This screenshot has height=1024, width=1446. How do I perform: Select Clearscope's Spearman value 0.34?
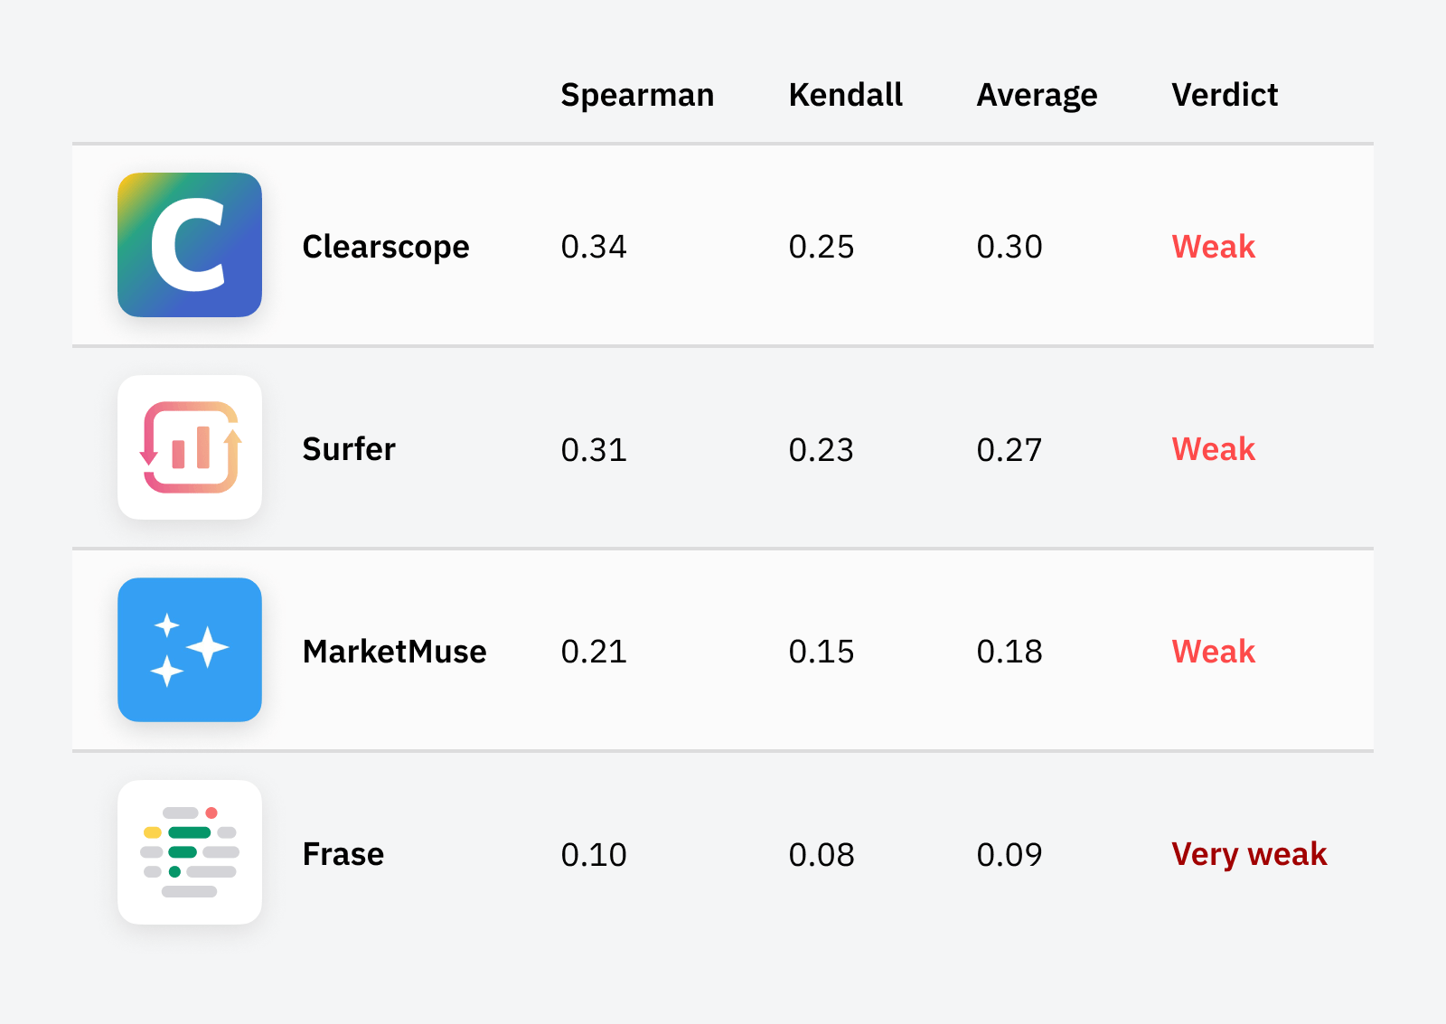point(594,247)
